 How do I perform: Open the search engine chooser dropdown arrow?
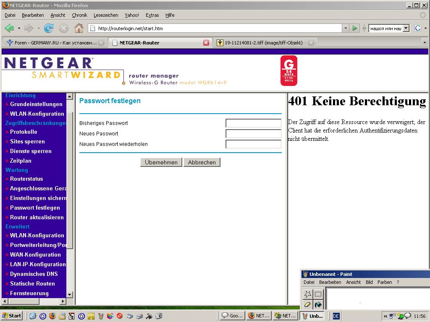(x=425, y=28)
